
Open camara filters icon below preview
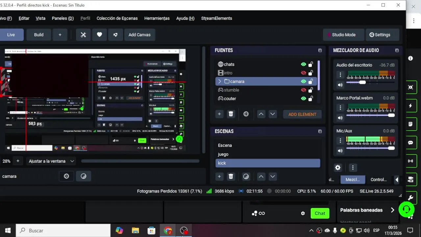pyautogui.click(x=84, y=176)
